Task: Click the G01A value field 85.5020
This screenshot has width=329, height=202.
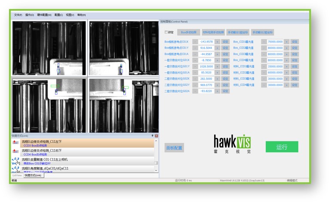Action: 206,72
